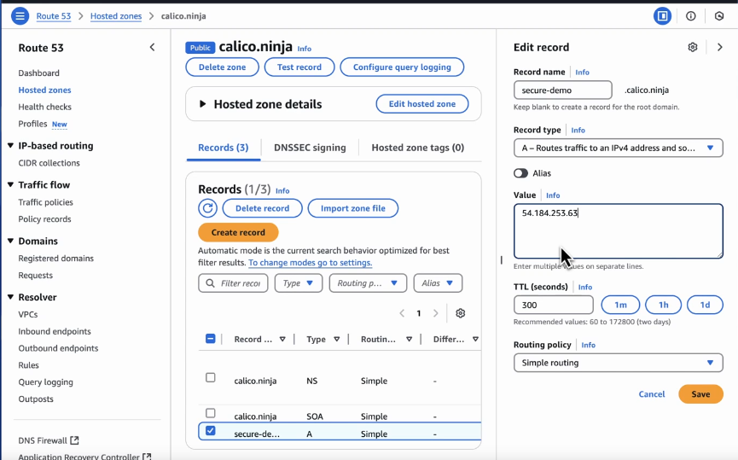
Task: Open the Record type dropdown
Action: 618,148
